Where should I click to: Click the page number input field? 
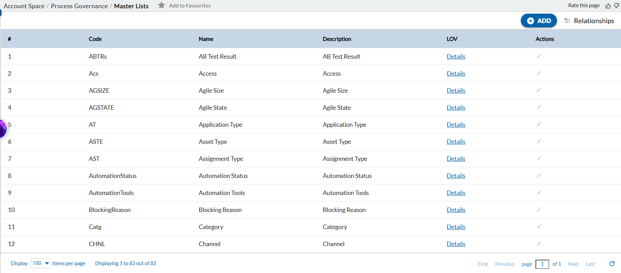(542, 264)
